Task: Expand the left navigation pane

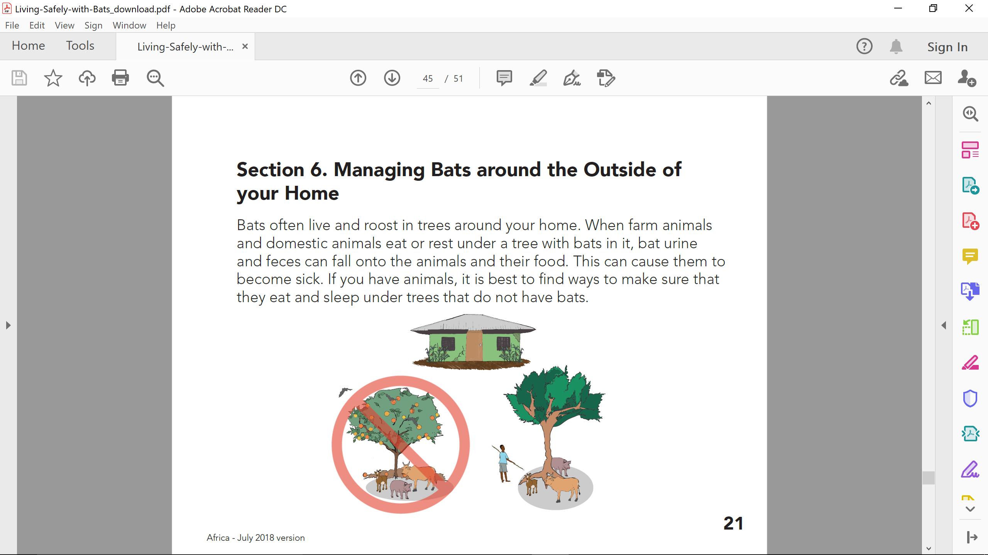Action: click(8, 325)
